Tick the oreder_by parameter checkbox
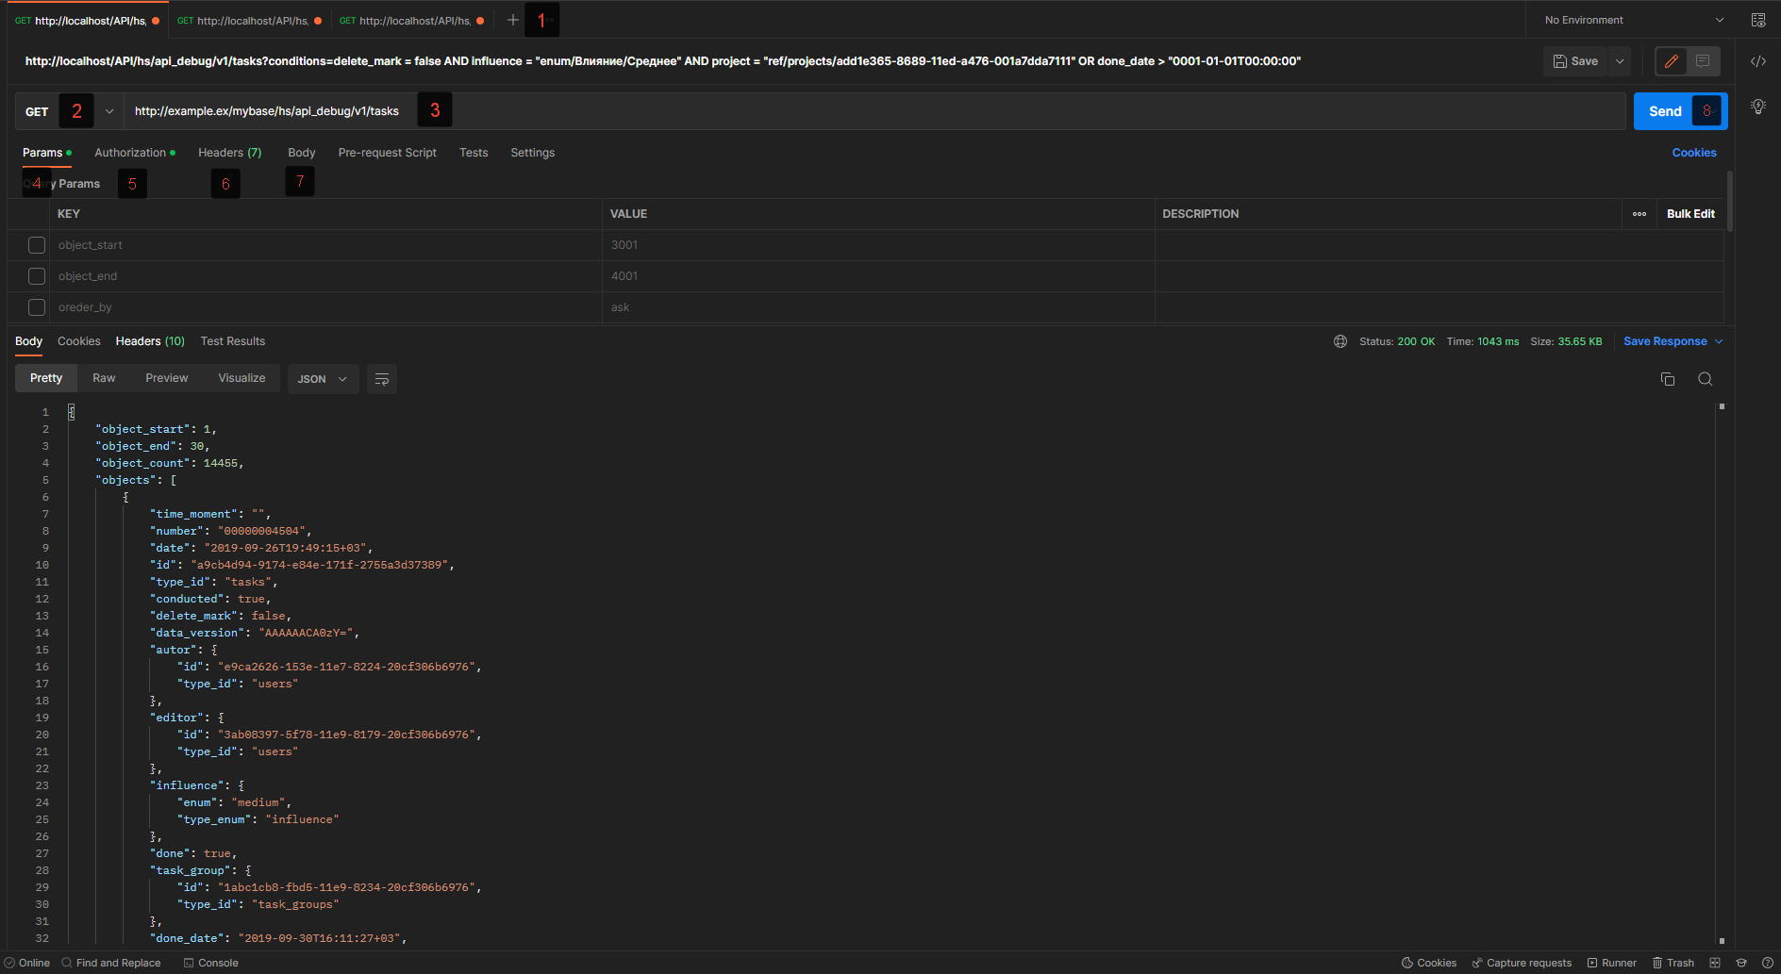Image resolution: width=1781 pixels, height=974 pixels. (x=37, y=307)
